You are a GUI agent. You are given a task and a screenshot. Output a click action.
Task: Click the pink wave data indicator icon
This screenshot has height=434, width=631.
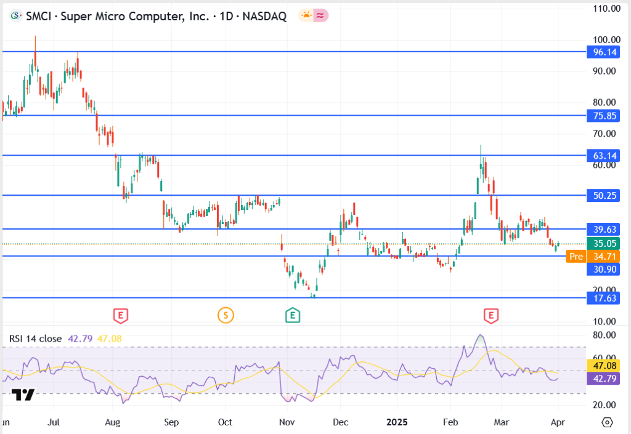[x=320, y=16]
